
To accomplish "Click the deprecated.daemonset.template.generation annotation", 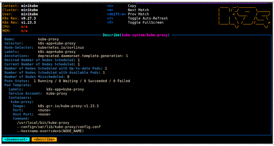I will (83, 56).
